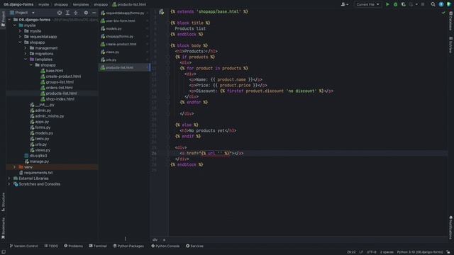Image resolution: width=454 pixels, height=255 pixels.
Task: Switch to user-bio-form.html tab
Action: pos(125,21)
